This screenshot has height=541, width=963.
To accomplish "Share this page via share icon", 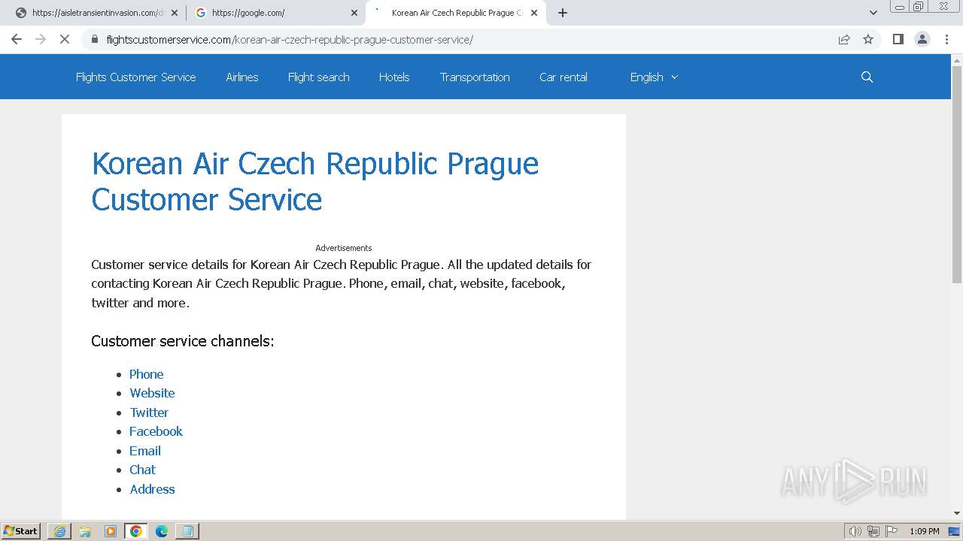I will click(x=844, y=39).
